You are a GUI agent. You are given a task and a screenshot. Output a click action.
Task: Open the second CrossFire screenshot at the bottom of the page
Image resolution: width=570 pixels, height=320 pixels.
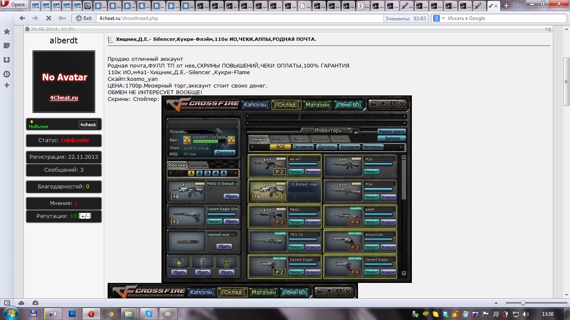[232, 291]
